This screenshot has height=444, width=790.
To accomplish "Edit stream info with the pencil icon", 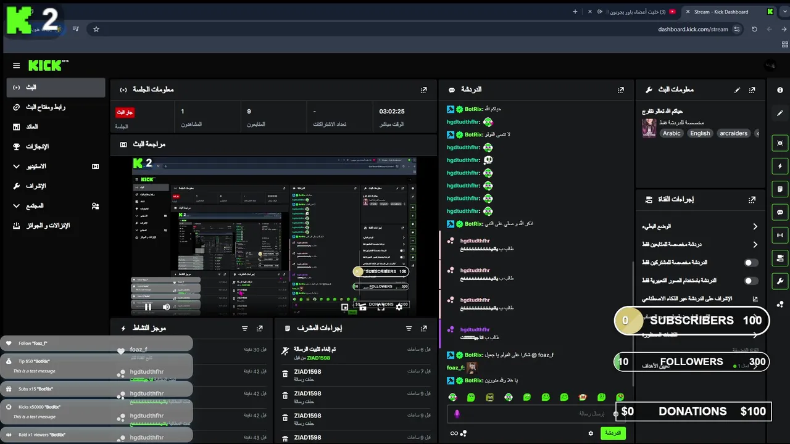I will 737,90.
